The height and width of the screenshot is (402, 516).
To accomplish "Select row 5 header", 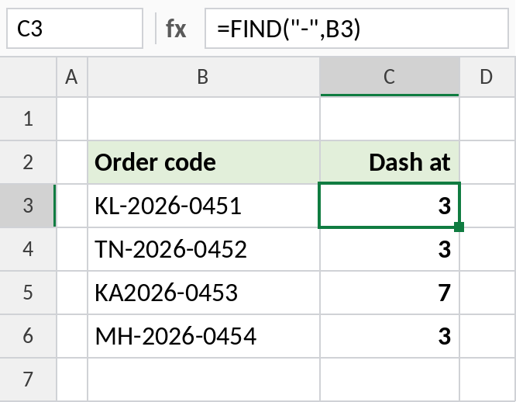I will click(29, 293).
